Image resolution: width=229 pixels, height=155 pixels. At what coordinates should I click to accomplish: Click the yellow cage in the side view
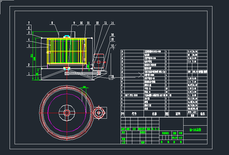coord(67,51)
